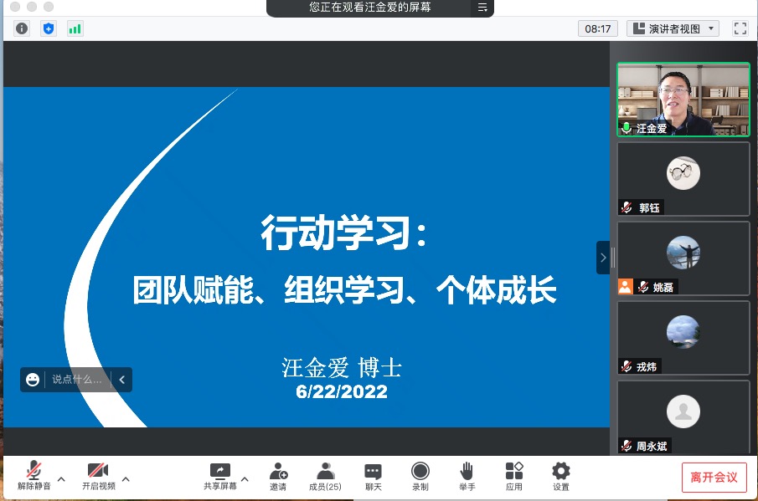The height and width of the screenshot is (501, 758).
Task: Expand audio options arrow next to 解除静音
Action: [x=61, y=478]
